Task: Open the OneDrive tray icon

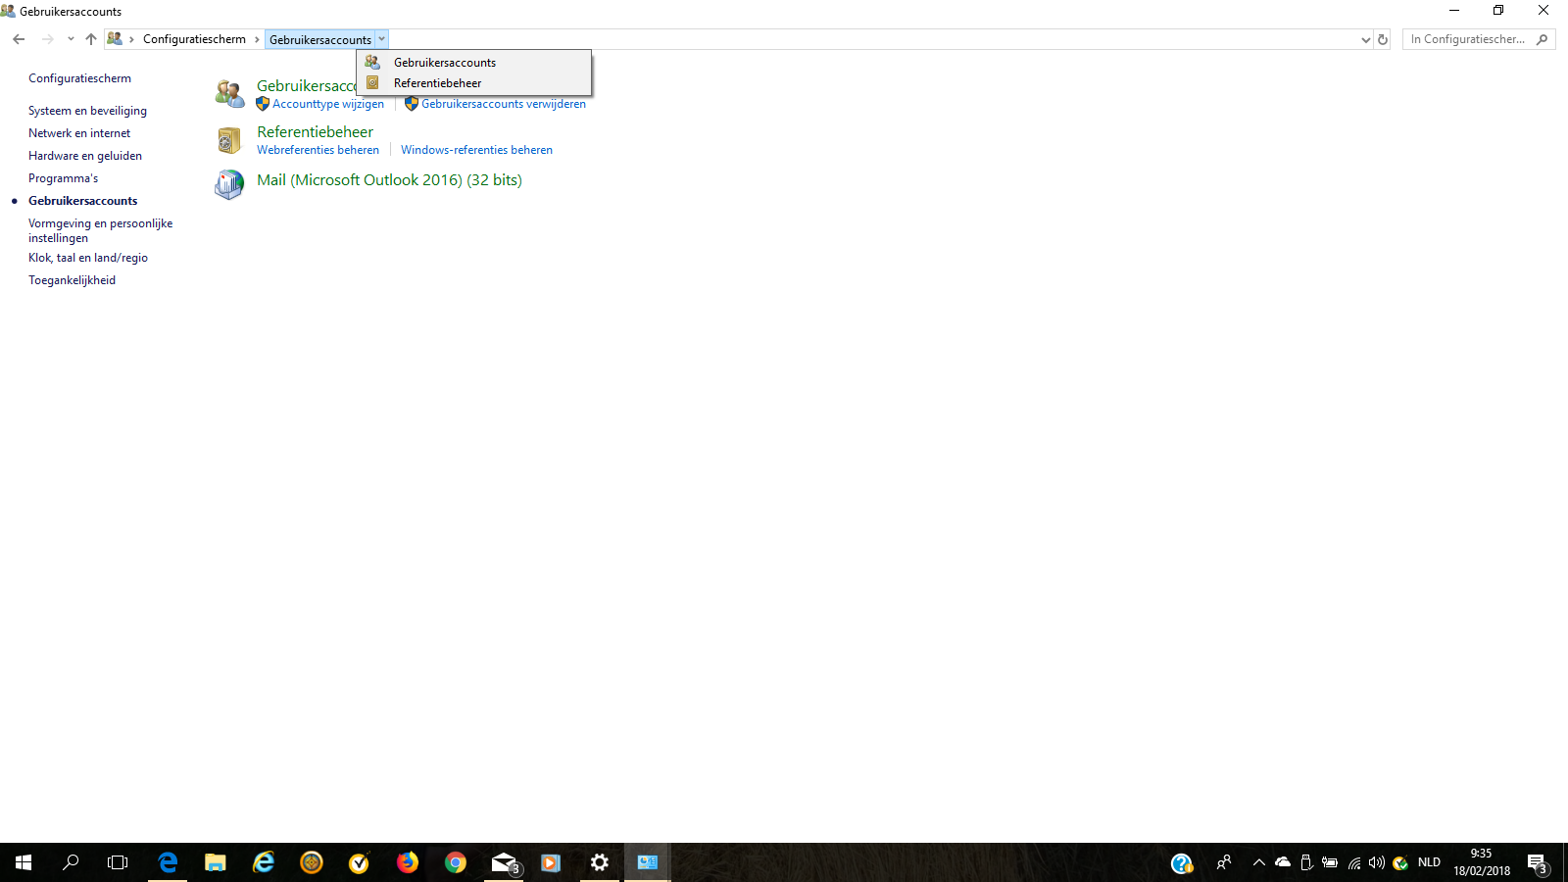Action: (1283, 862)
